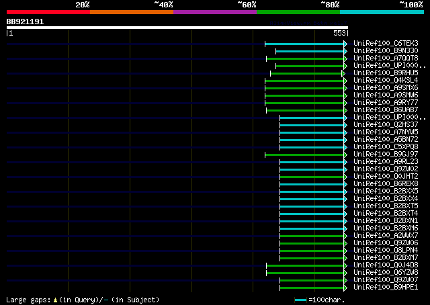Click the green ~80% identity legend segment

pos(298,12)
